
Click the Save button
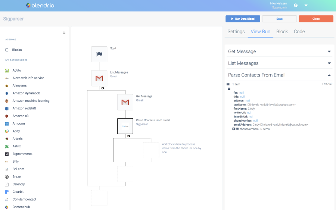coord(279,19)
